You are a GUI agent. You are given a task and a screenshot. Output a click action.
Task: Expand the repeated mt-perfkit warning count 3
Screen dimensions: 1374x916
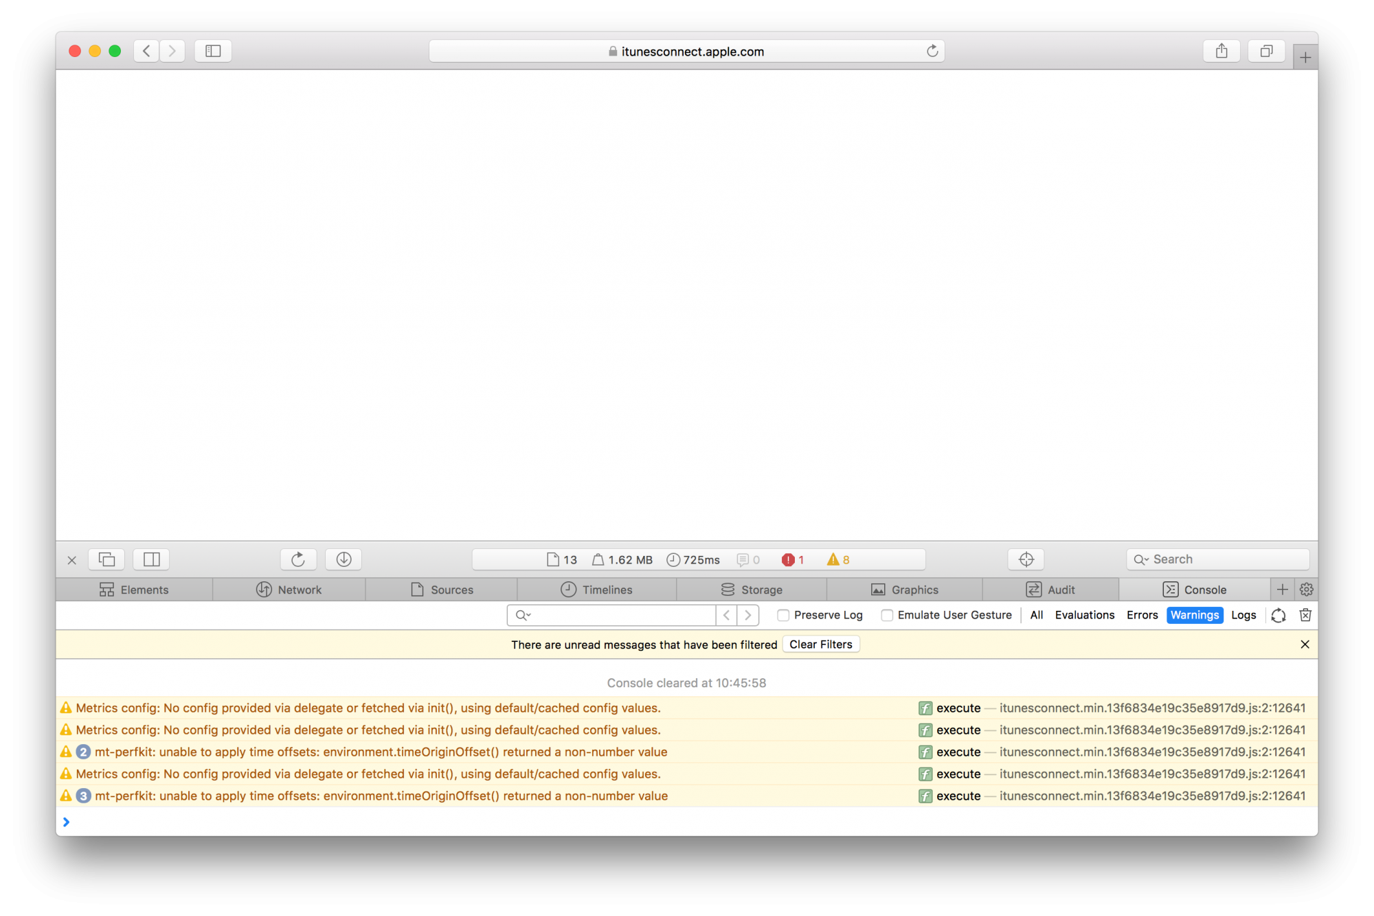click(83, 796)
